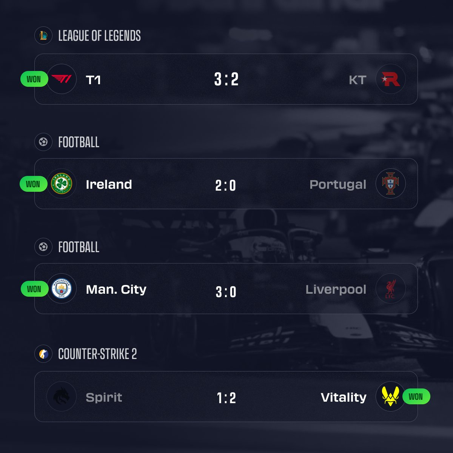Click the Manchester City club badge
Screen dimensions: 453x453
coord(62,289)
